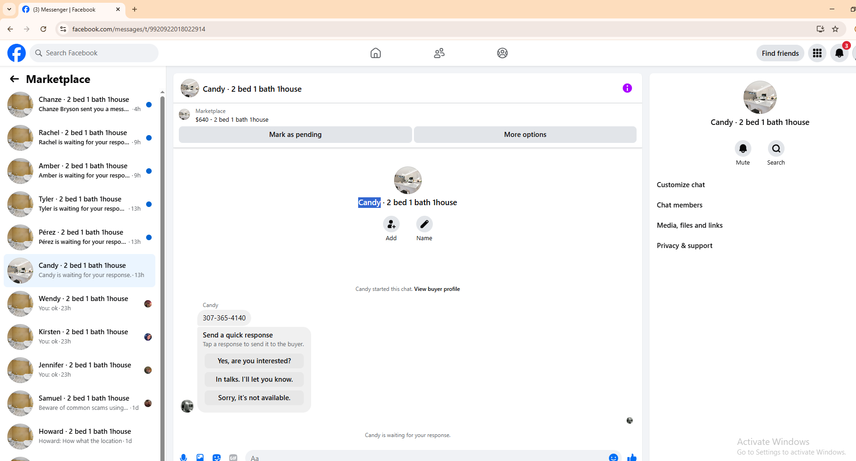Reload the page
Image resolution: width=856 pixels, height=461 pixels.
(43, 29)
